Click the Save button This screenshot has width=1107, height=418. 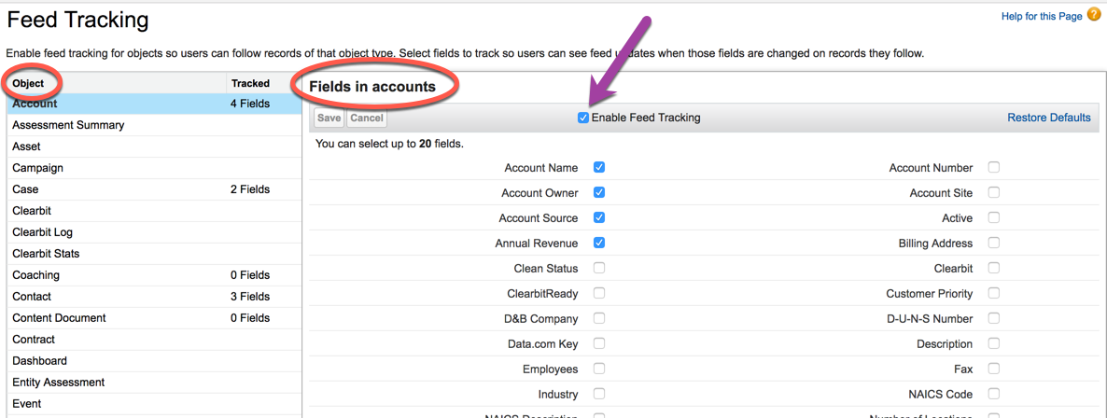329,118
